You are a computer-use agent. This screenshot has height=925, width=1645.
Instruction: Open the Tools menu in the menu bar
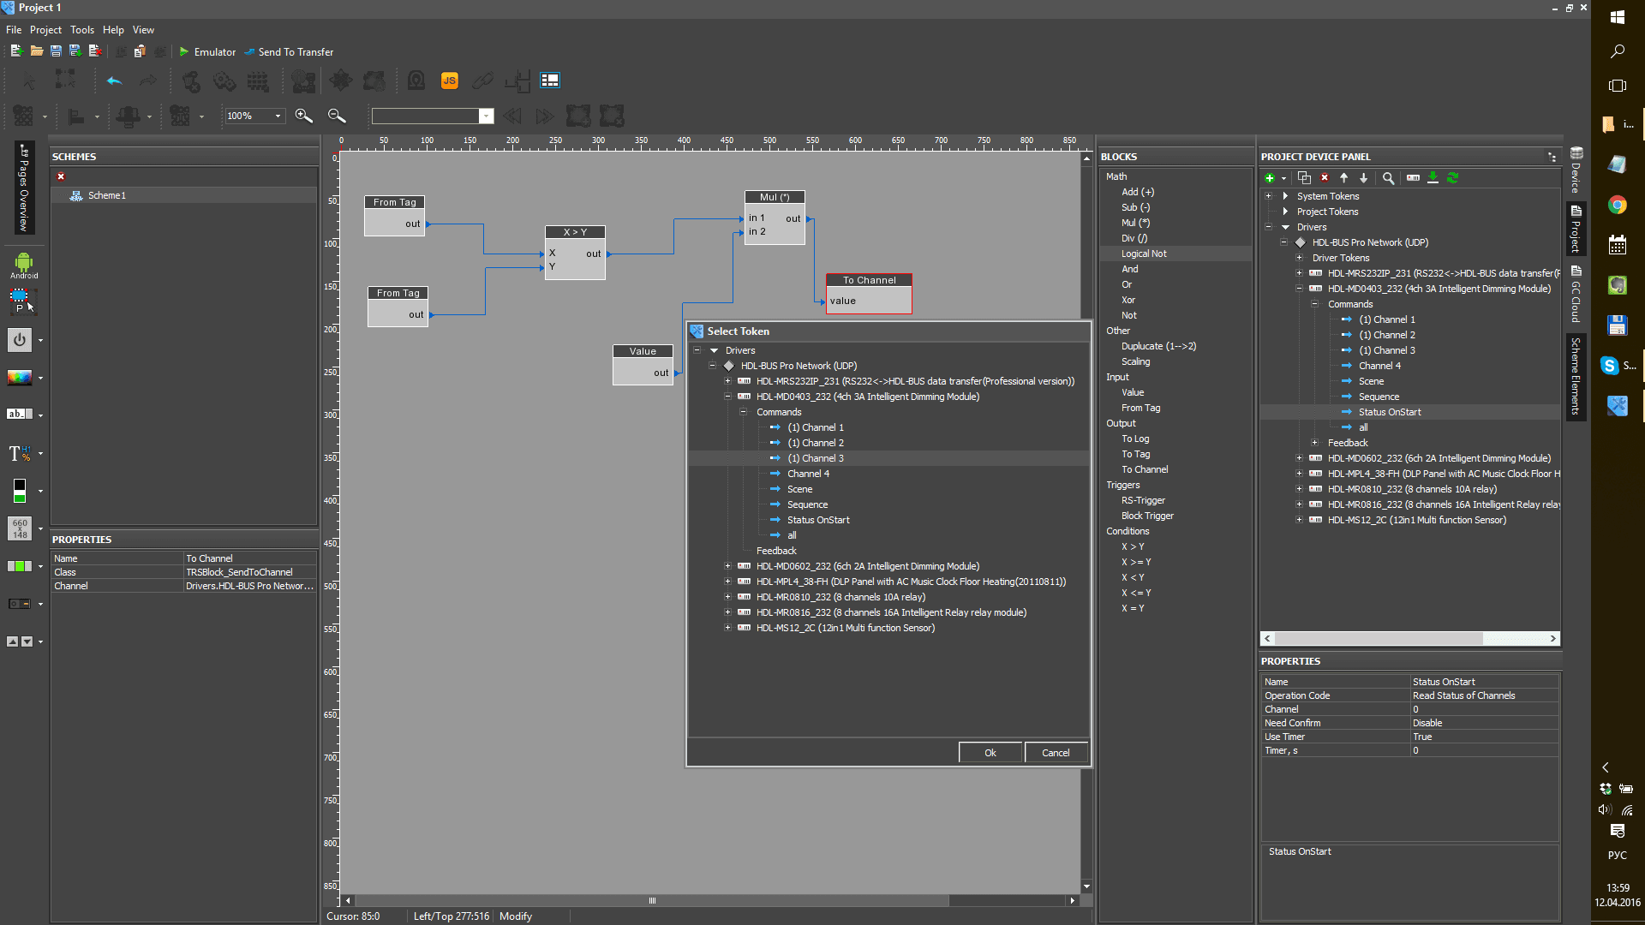pos(84,31)
